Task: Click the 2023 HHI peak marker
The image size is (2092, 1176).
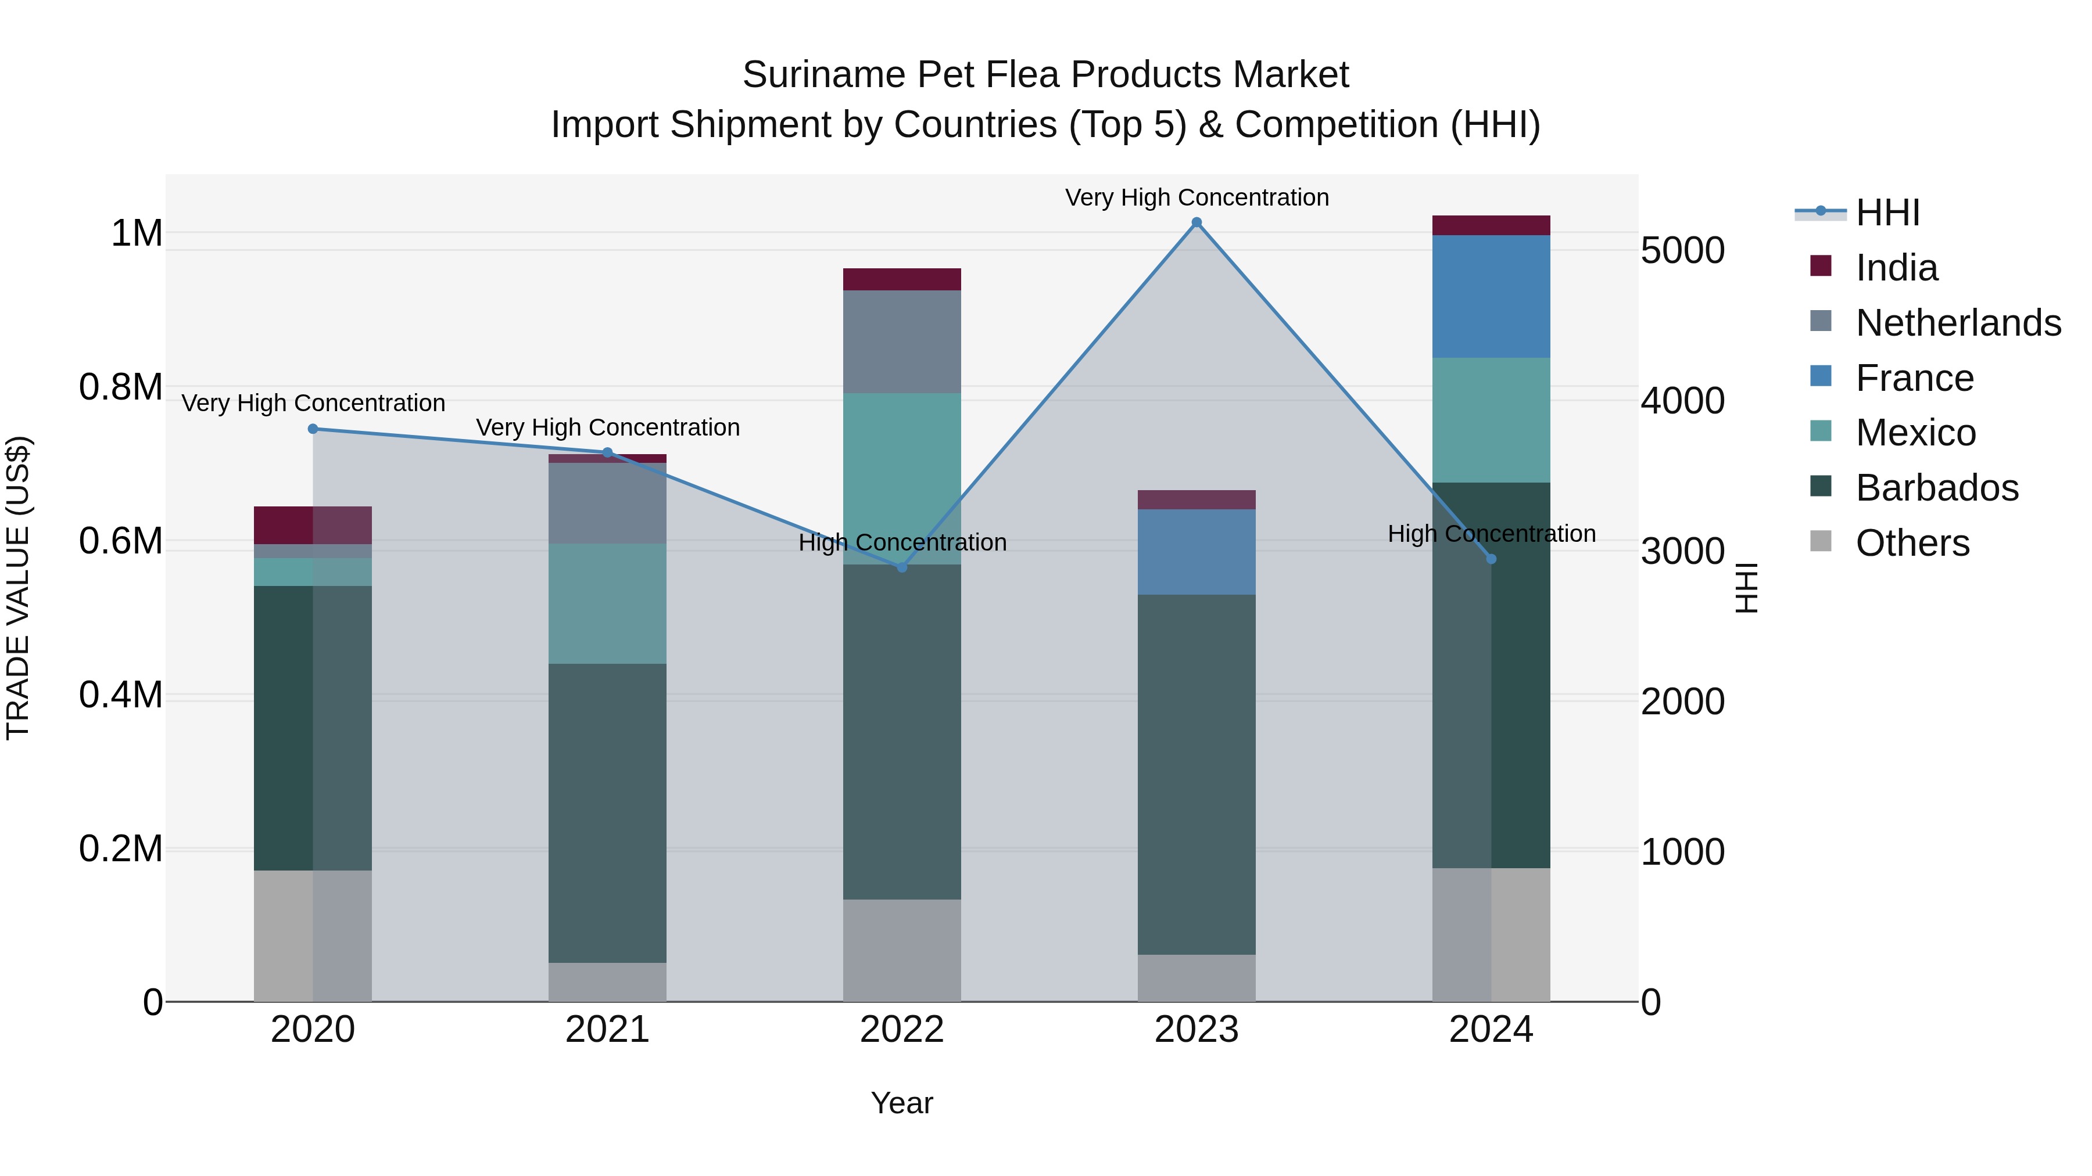Action: 1197,222
